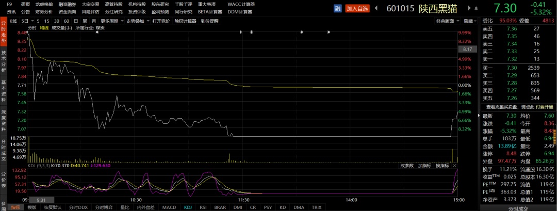
Task: Open WACC计算器 menu item
Action: click(241, 5)
